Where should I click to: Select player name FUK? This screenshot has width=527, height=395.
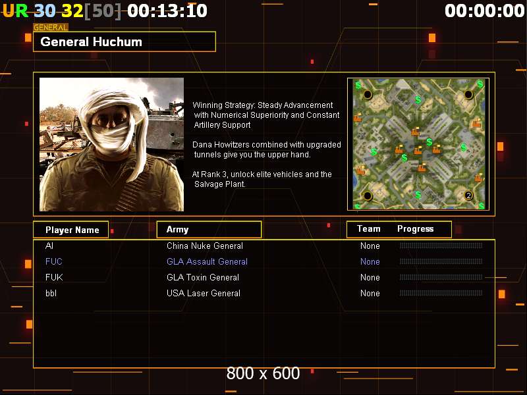coord(54,277)
